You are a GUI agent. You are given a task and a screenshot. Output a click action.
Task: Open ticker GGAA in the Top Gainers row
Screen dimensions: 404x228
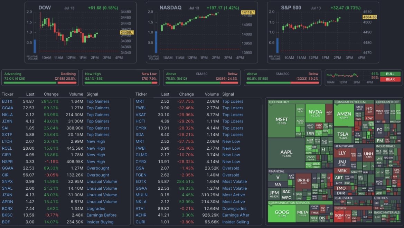[8, 108]
